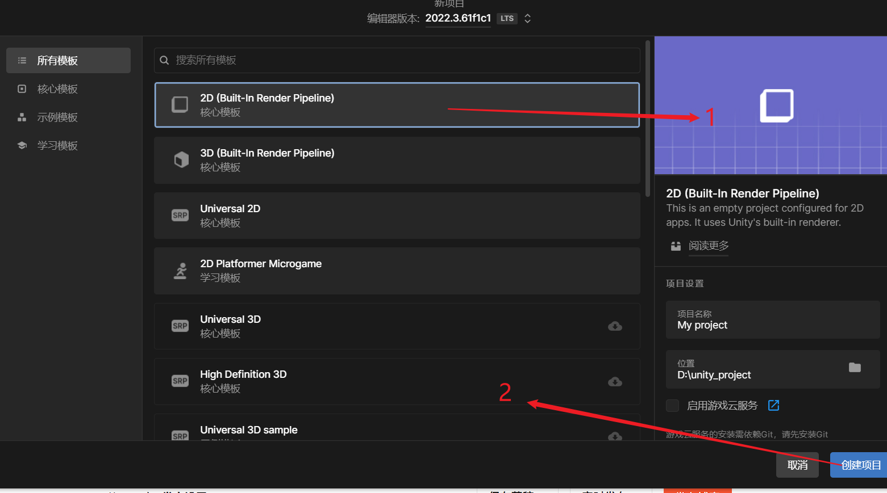Click the square icon beside 核心模板
This screenshot has width=887, height=493.
22,89
